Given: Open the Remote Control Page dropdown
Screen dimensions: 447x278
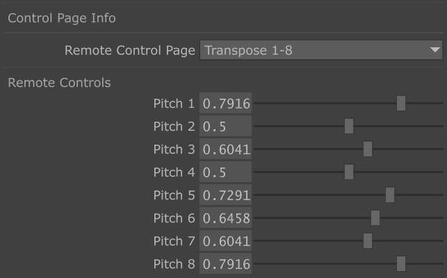Looking at the screenshot, I should pyautogui.click(x=321, y=51).
